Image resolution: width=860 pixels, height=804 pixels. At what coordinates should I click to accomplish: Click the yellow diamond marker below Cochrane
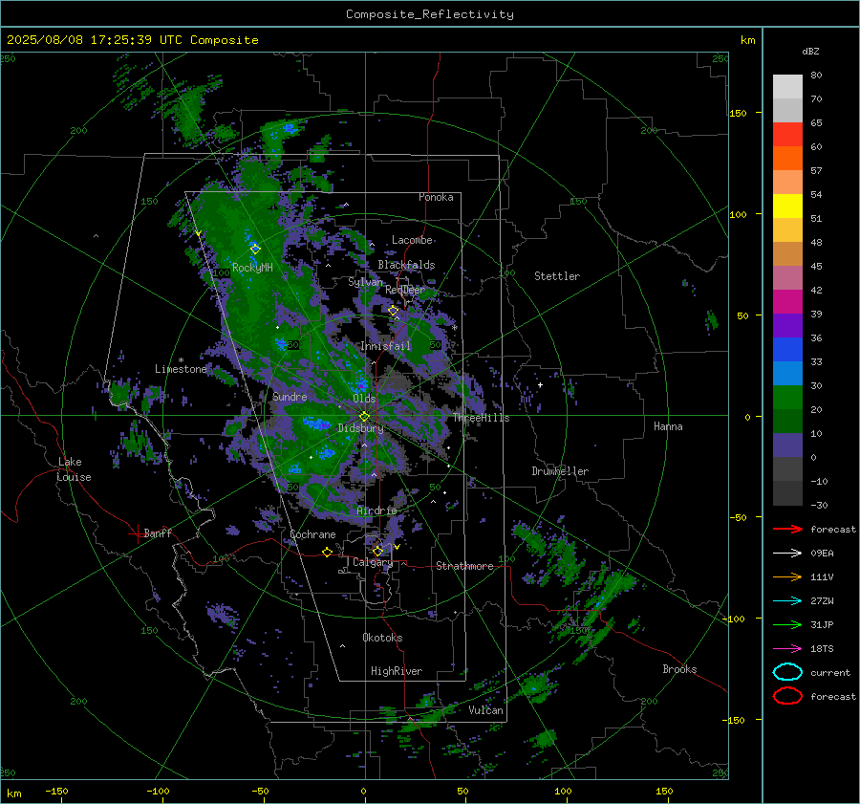[x=328, y=552]
